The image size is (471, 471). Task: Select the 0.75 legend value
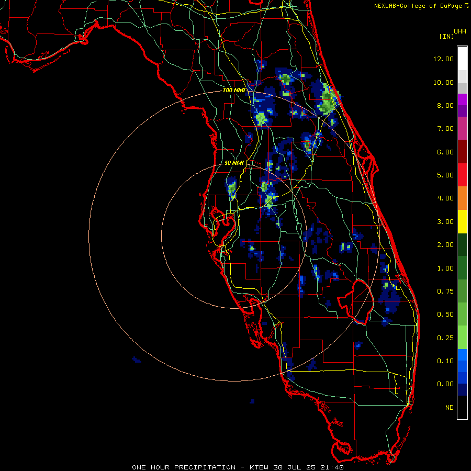(445, 291)
